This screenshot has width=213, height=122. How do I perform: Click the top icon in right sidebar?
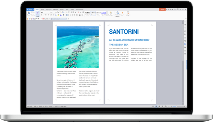[185, 25]
